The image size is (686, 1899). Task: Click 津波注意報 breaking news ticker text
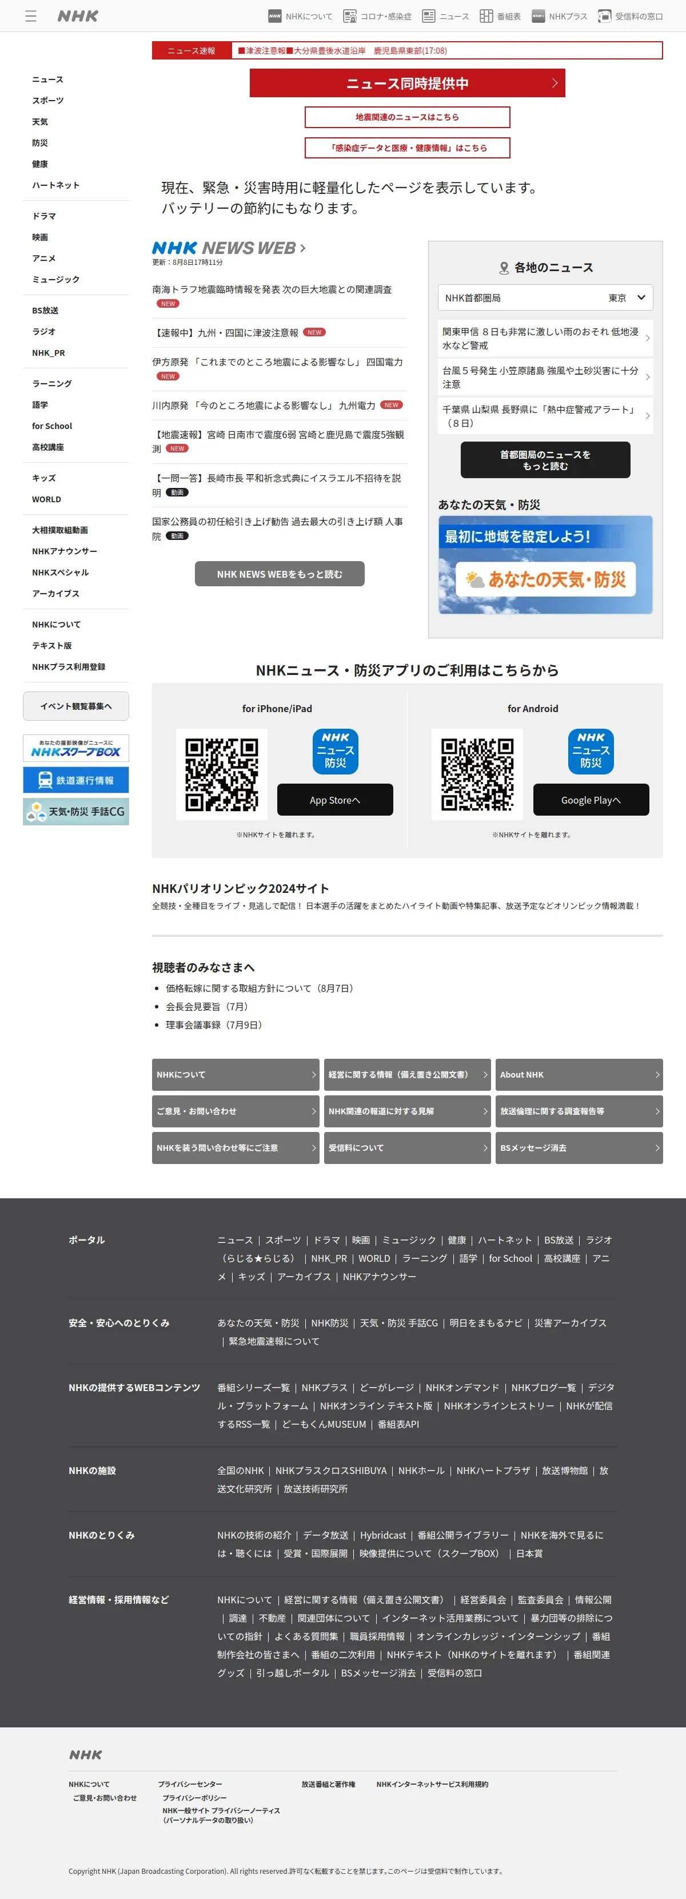pos(342,51)
